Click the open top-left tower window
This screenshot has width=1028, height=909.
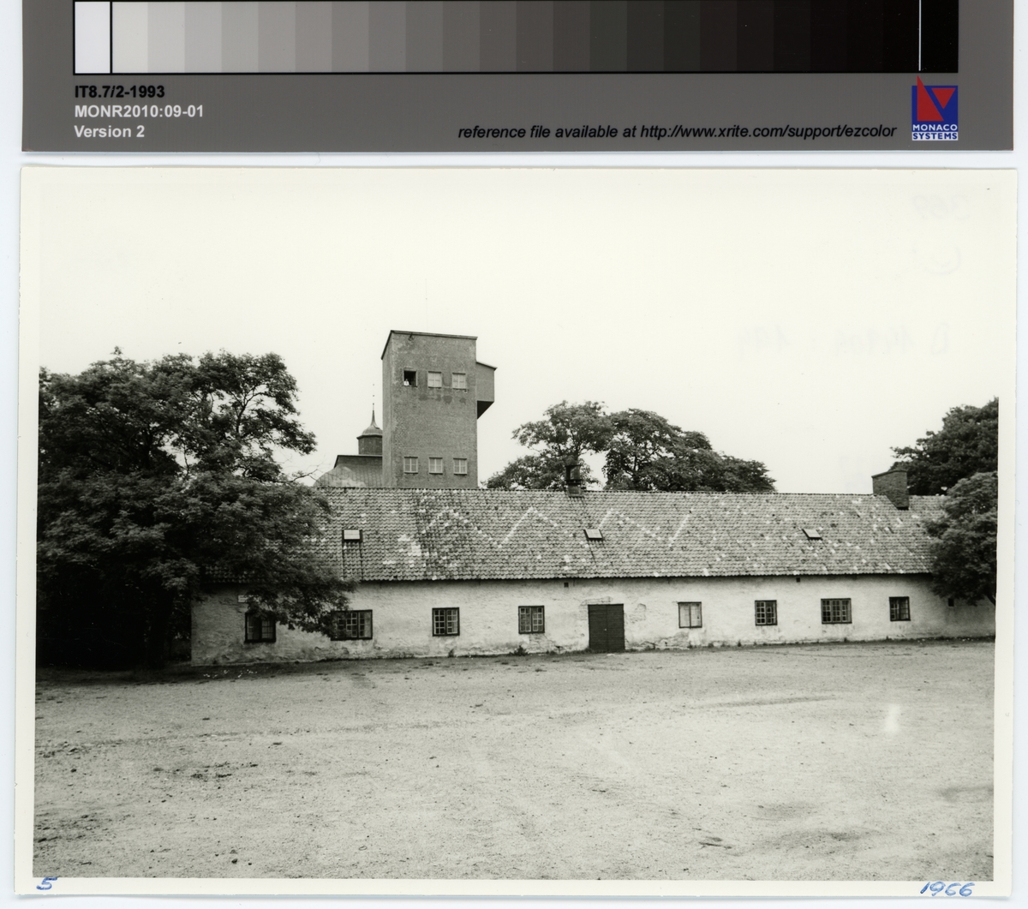coord(409,378)
